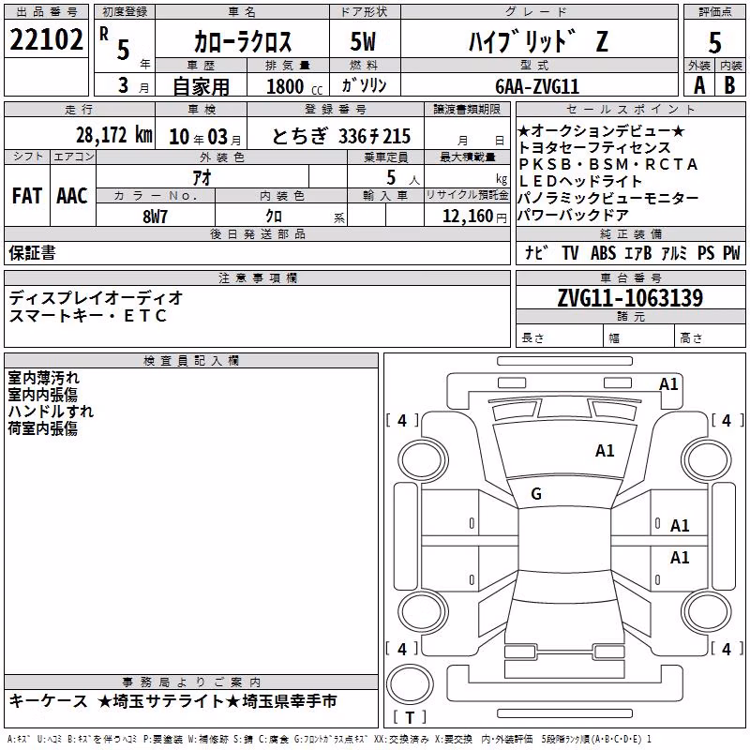This screenshot has width=750, height=750.
Task: Click the spare tire circle above [T]
Action: tap(410, 684)
